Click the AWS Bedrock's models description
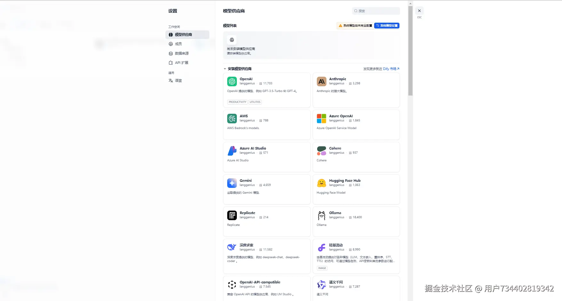Viewport: 562px width, 301px height. click(x=243, y=128)
